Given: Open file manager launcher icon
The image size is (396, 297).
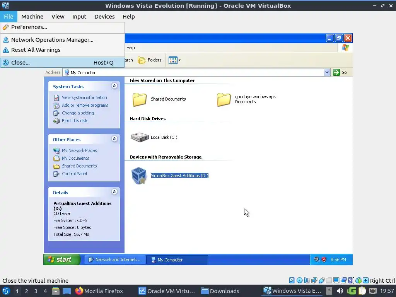Looking at the screenshot, I should coord(56,291).
